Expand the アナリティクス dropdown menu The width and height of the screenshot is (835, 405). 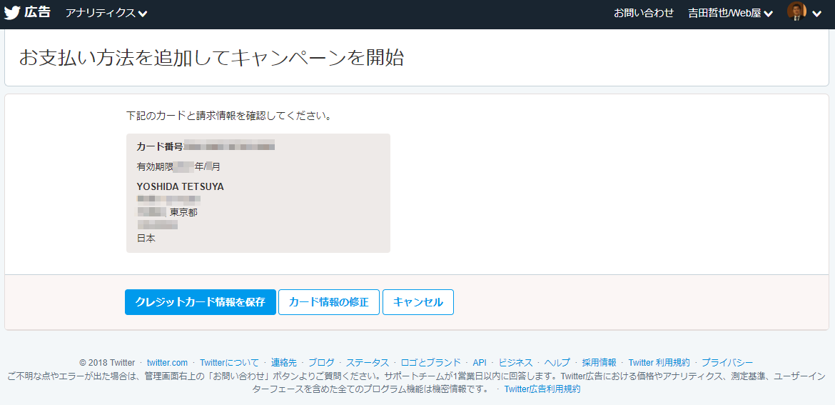tap(106, 13)
